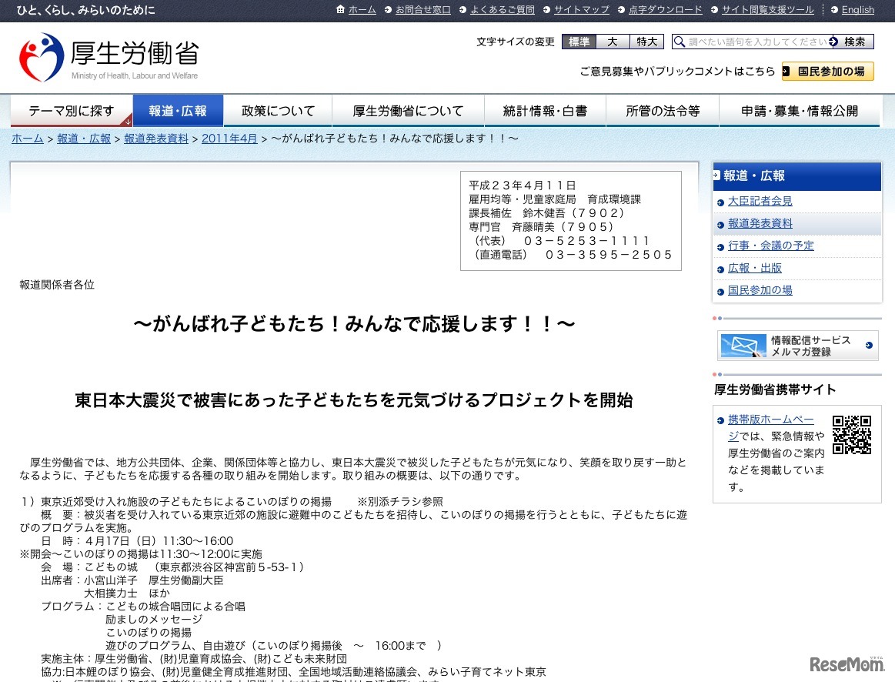
Task: Click the home icon in top bar
Action: [x=341, y=10]
